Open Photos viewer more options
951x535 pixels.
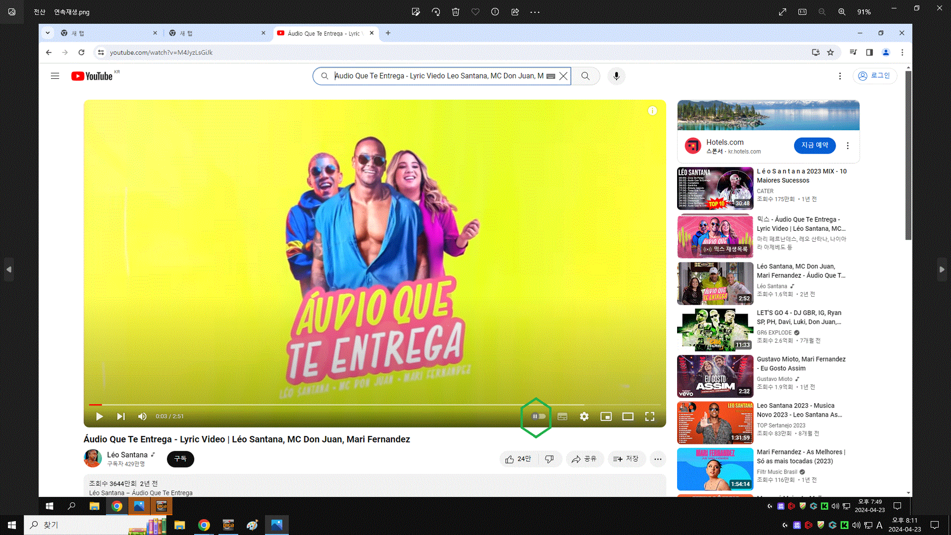pos(535,12)
